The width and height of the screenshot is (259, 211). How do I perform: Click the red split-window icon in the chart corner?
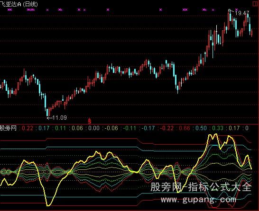[256, 4]
